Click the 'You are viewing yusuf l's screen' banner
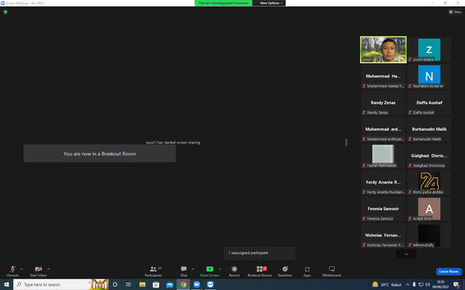Screen dimensions: 465x290 [223, 3]
